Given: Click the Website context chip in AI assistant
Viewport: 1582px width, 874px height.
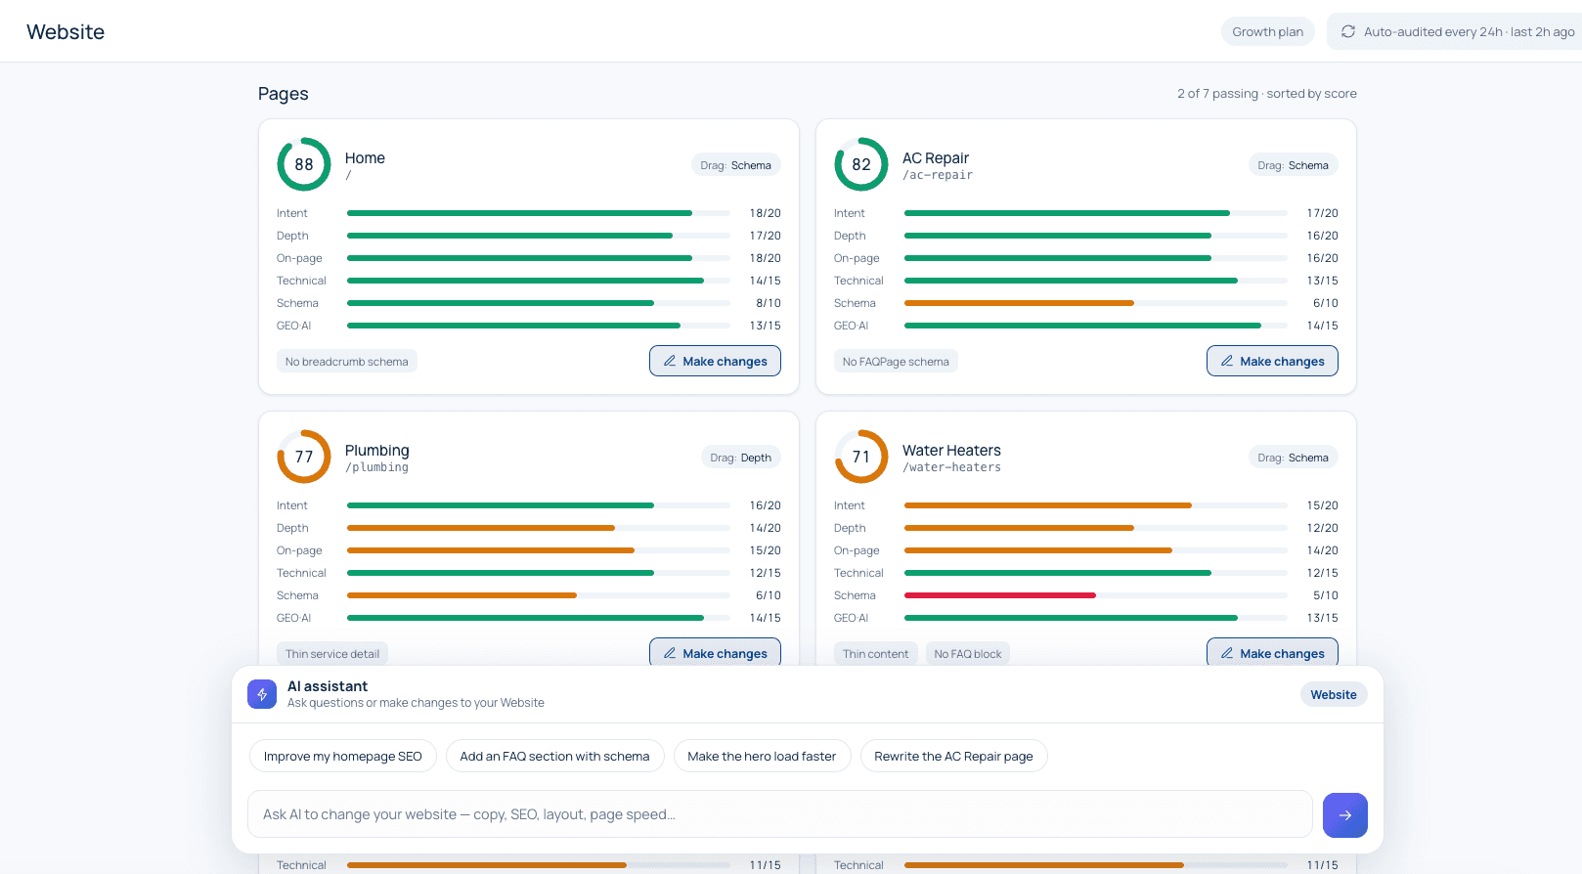Looking at the screenshot, I should 1334,694.
